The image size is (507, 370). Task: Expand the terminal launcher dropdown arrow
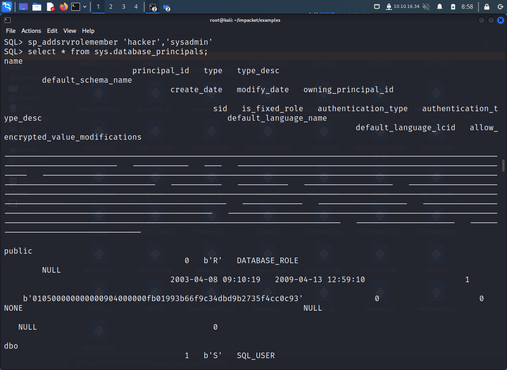(x=85, y=7)
